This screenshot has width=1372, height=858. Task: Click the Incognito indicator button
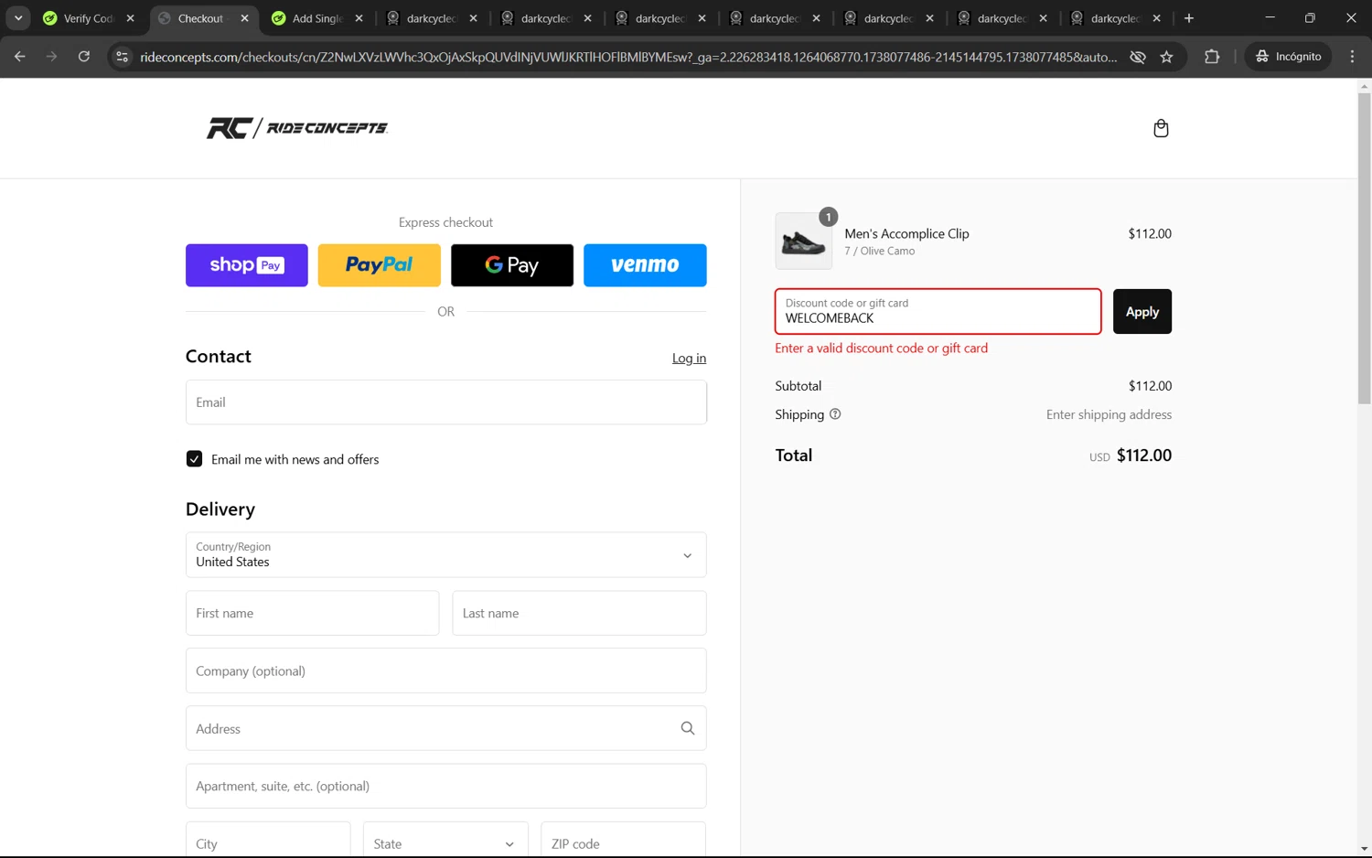(x=1288, y=57)
